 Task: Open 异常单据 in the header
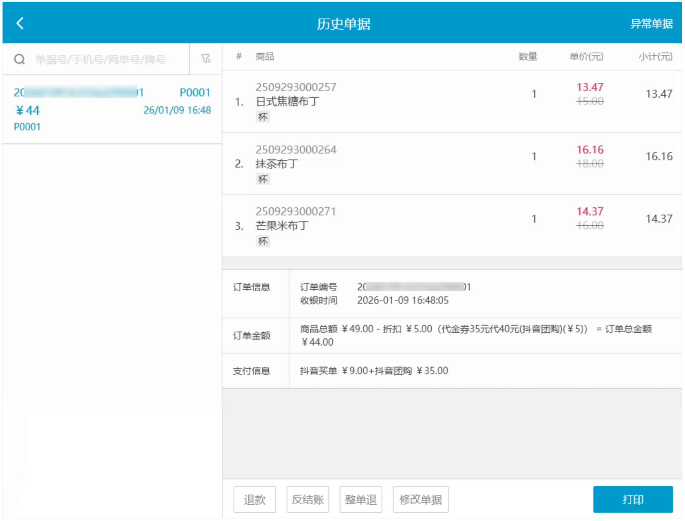[651, 24]
